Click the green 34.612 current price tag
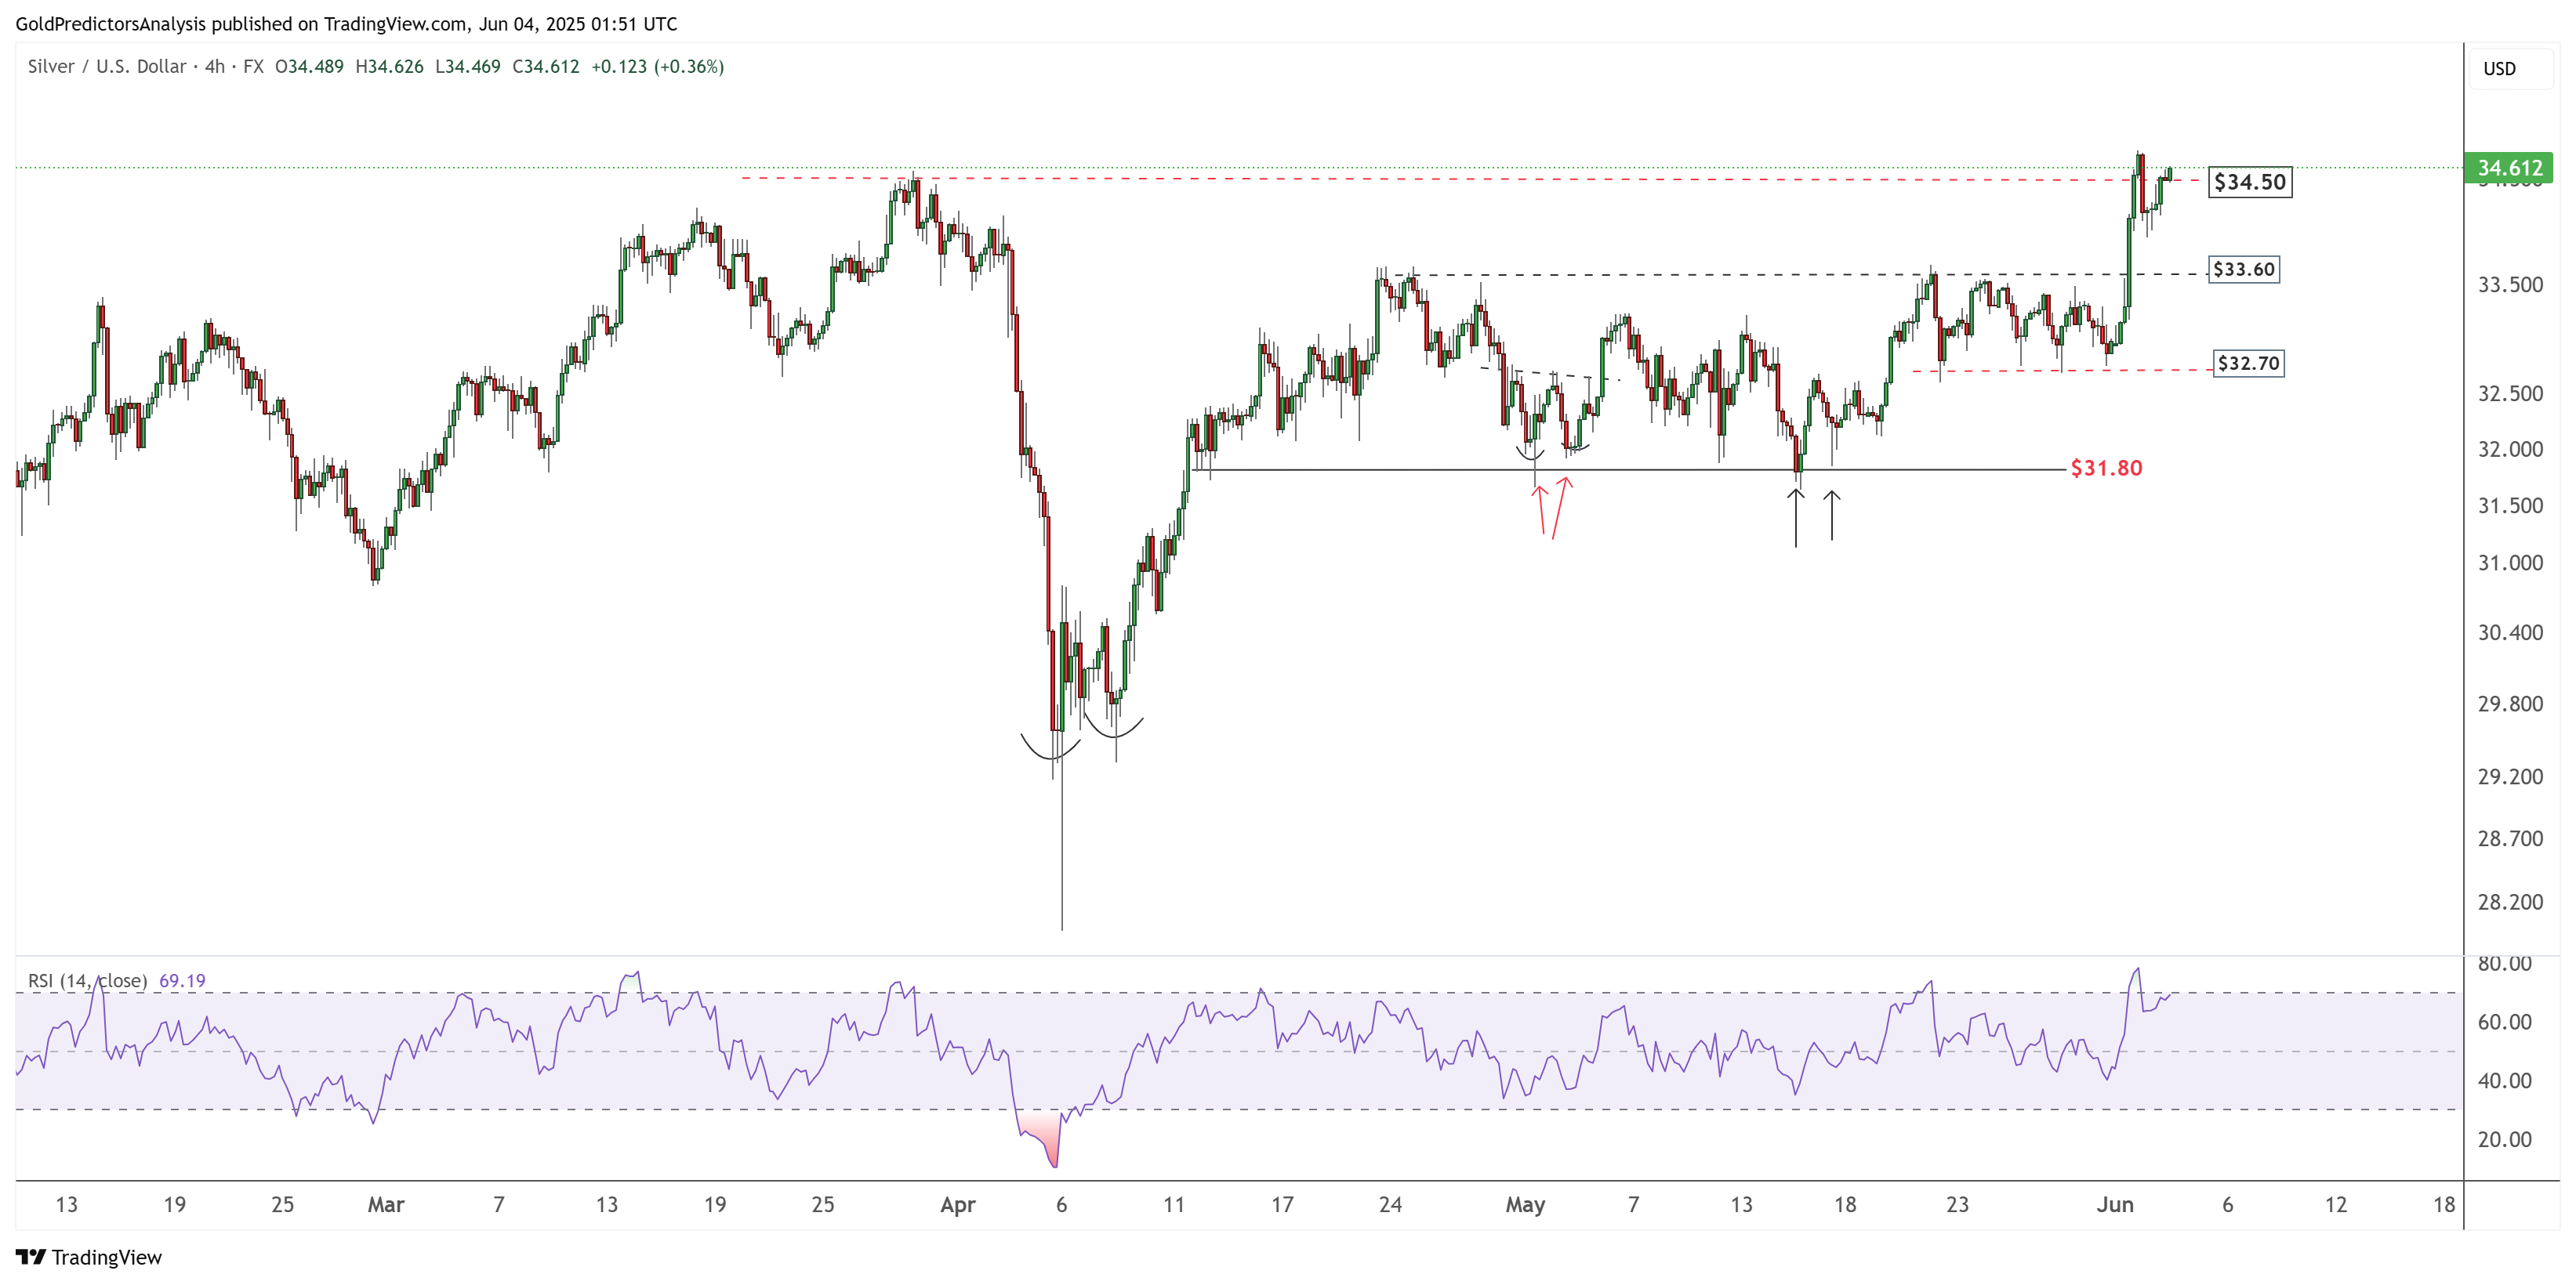The width and height of the screenshot is (2576, 1285). [x=2509, y=168]
